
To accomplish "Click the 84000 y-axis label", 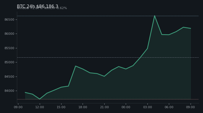I will [x=9, y=91].
